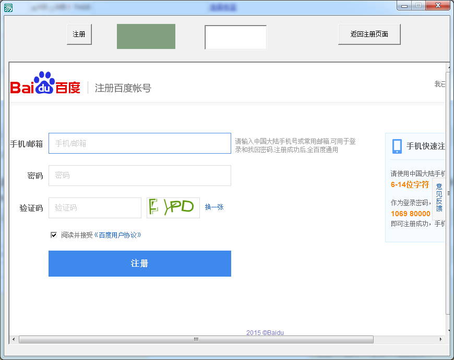Close the window
Viewport: 454px width, 360px height.
438,6
